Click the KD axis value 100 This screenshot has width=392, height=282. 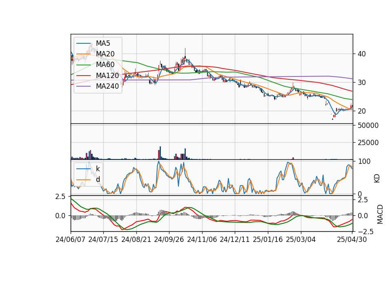pyautogui.click(x=364, y=161)
